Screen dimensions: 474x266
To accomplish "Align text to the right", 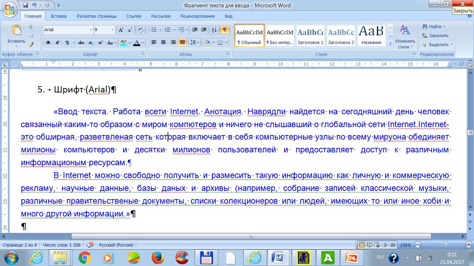I will point(173,43).
